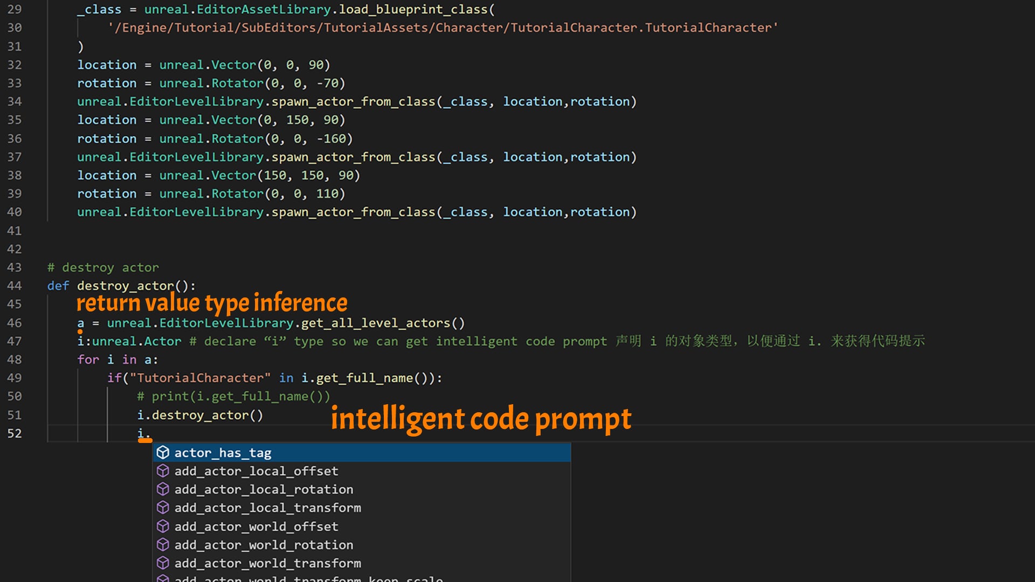
Task: Click the cube icon next to add_actor_world_rotation
Action: [x=163, y=545]
